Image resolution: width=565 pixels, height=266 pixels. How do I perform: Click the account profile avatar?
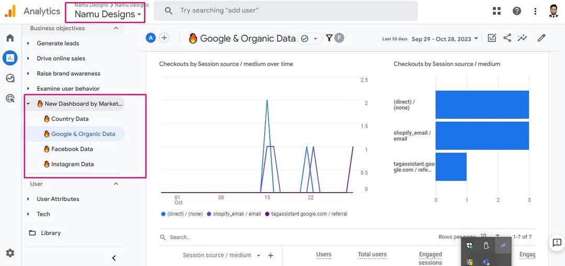(554, 11)
